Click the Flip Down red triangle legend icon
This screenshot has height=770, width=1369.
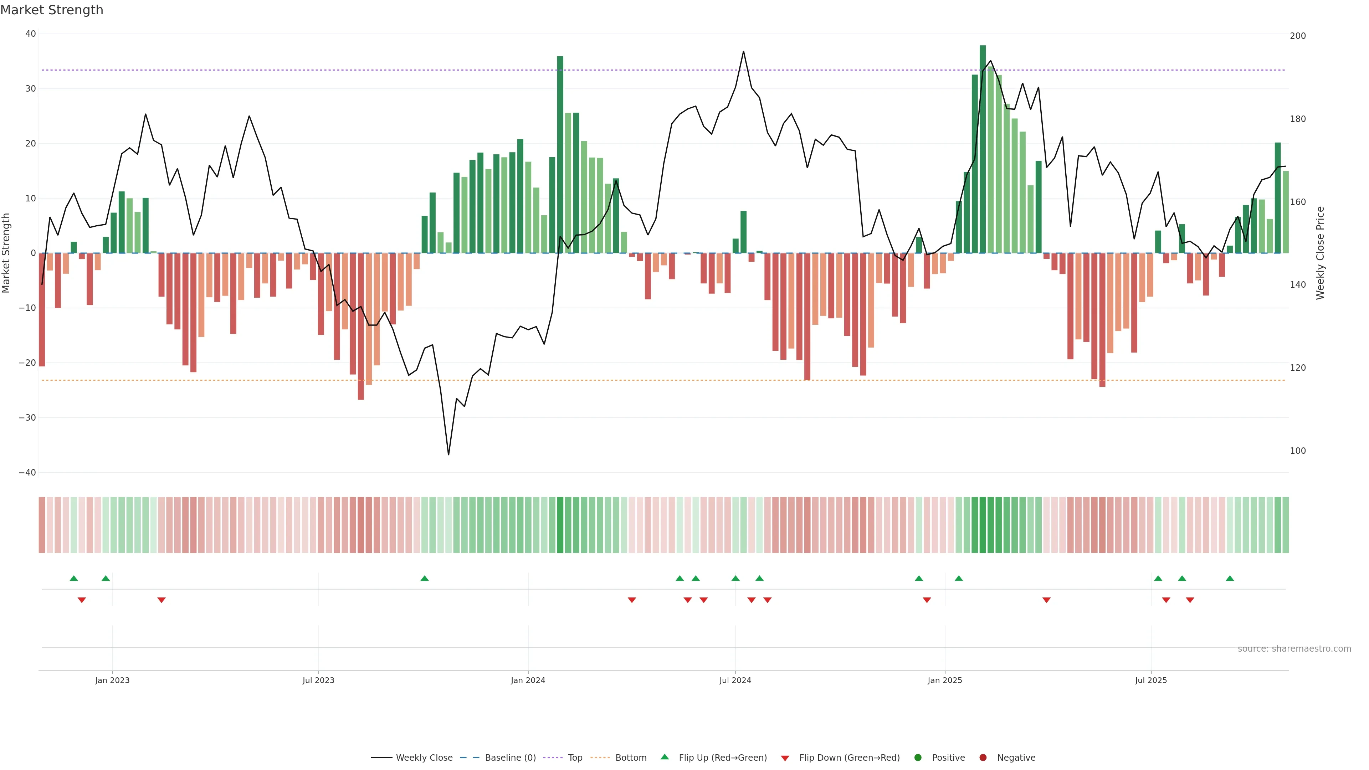coord(785,758)
